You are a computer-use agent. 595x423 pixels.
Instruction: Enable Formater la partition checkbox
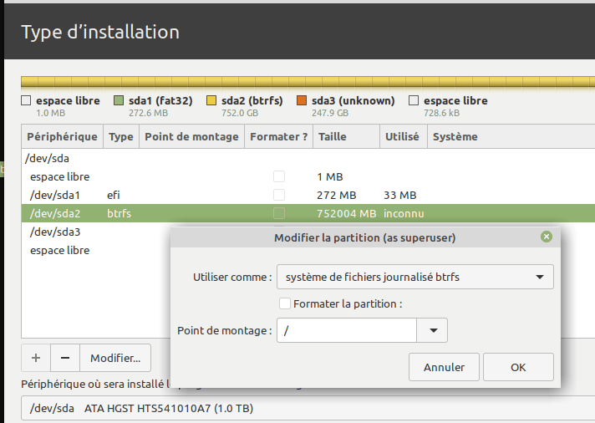coord(285,304)
